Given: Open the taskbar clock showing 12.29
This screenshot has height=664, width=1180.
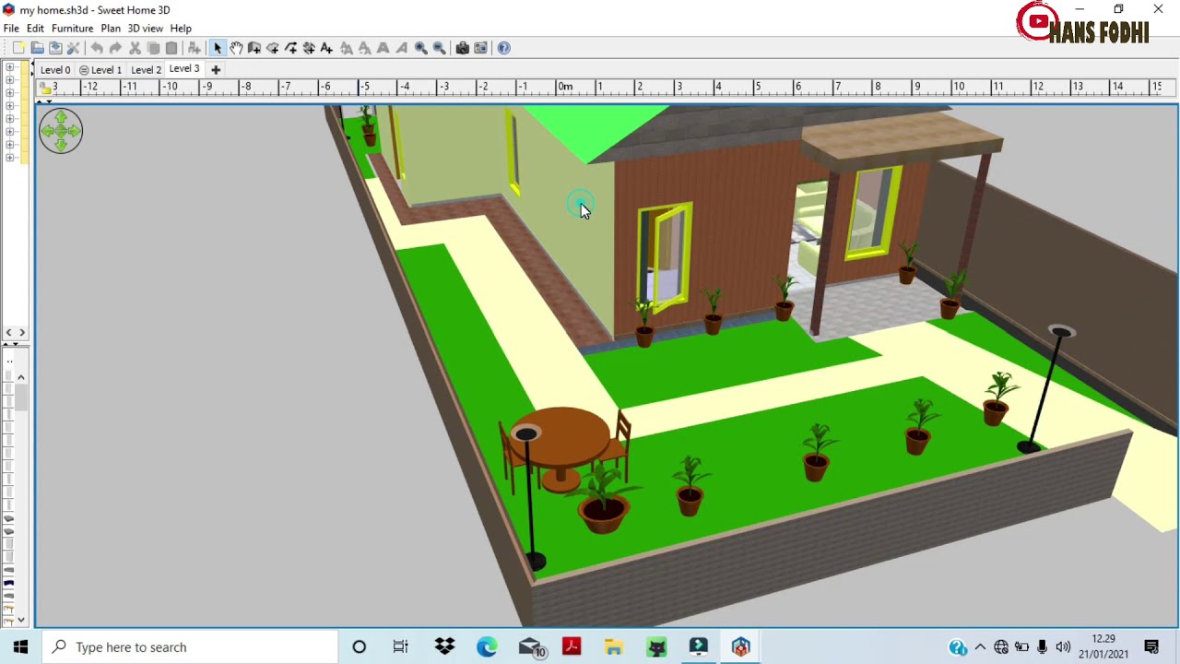Looking at the screenshot, I should [1103, 646].
